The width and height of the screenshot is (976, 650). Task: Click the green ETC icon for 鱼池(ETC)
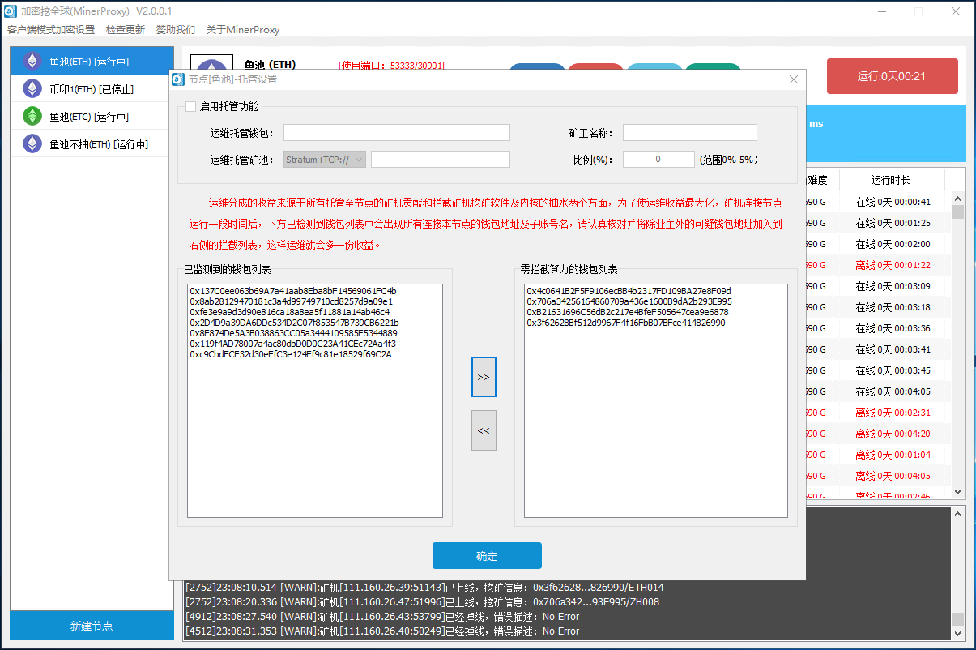tap(32, 117)
